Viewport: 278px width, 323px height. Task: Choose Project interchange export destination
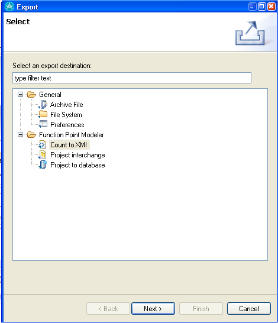click(x=77, y=155)
